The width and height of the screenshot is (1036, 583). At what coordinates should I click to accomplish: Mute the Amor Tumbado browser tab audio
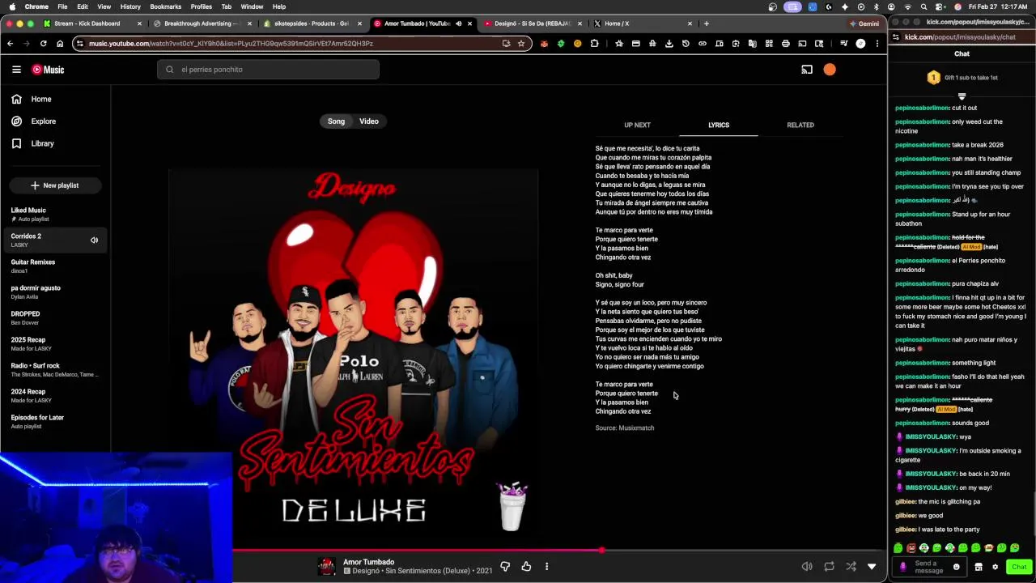pos(458,23)
